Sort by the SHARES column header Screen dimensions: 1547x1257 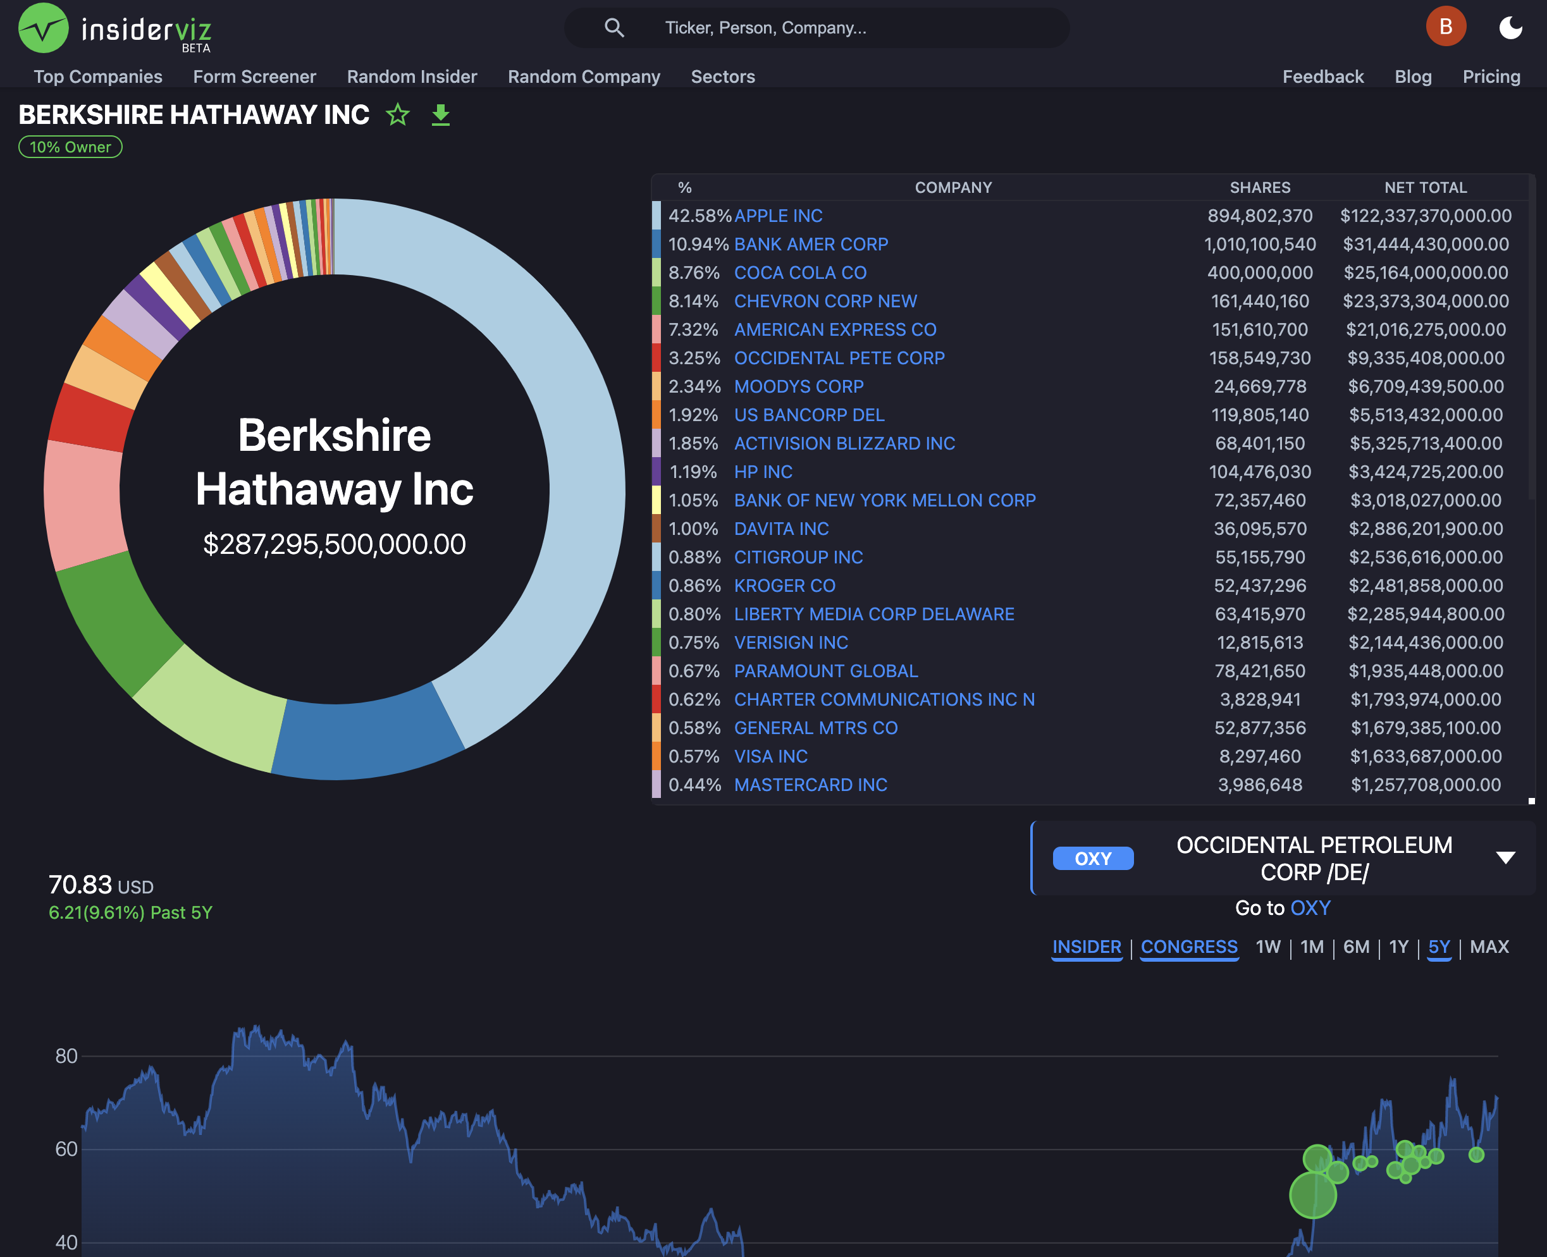click(1259, 188)
